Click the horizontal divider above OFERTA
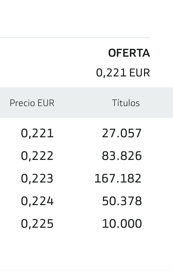This screenshot has height=279, width=173. point(75,38)
